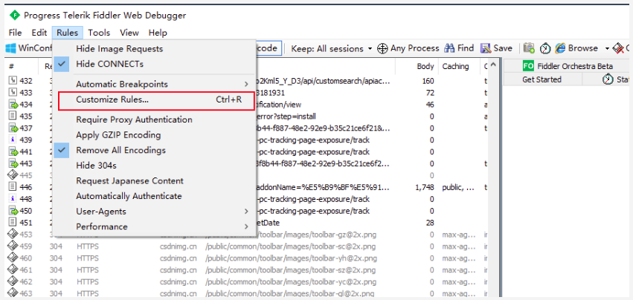The image size is (633, 300).
Task: Click the info icon of session 439
Action: point(13,140)
